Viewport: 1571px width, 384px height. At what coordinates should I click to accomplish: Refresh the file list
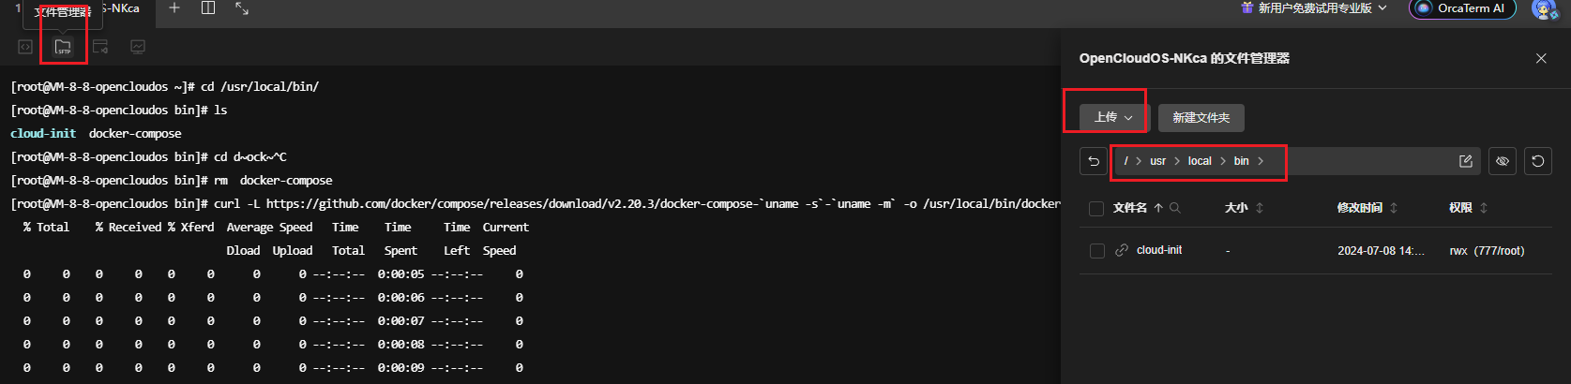[x=1538, y=161]
